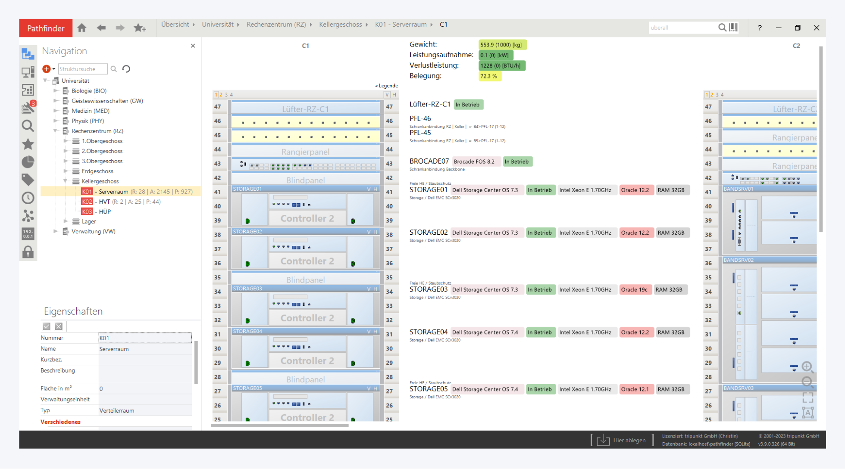
Task: Open the lock sidebar icon
Action: coord(28,252)
